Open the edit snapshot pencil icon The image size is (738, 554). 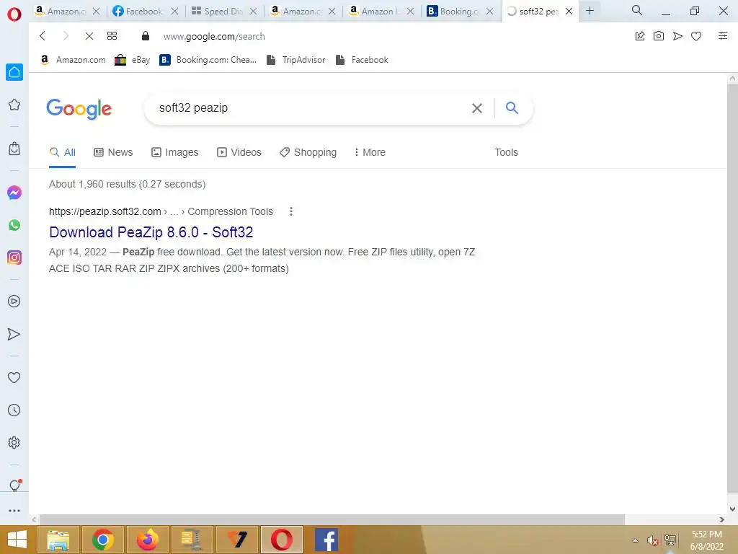coord(640,36)
